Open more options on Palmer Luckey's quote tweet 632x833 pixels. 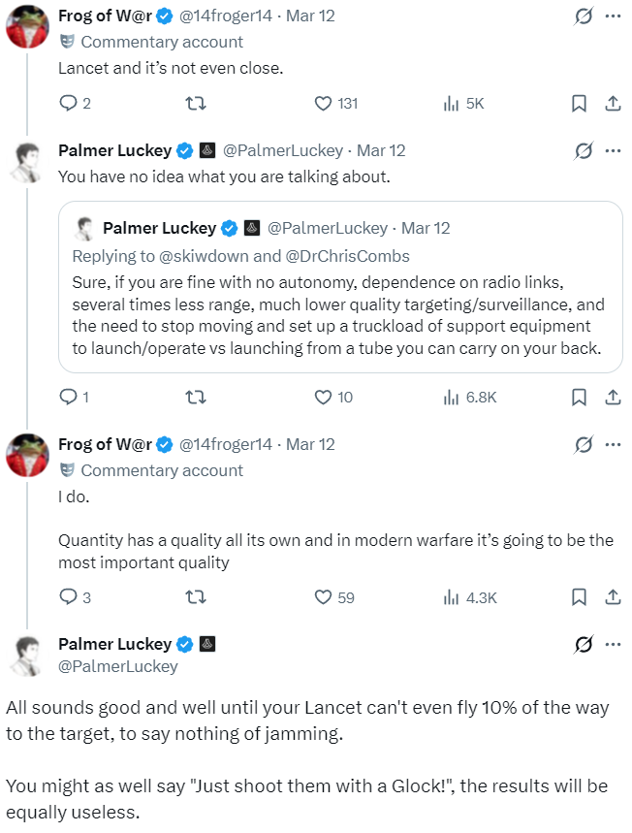(x=612, y=150)
